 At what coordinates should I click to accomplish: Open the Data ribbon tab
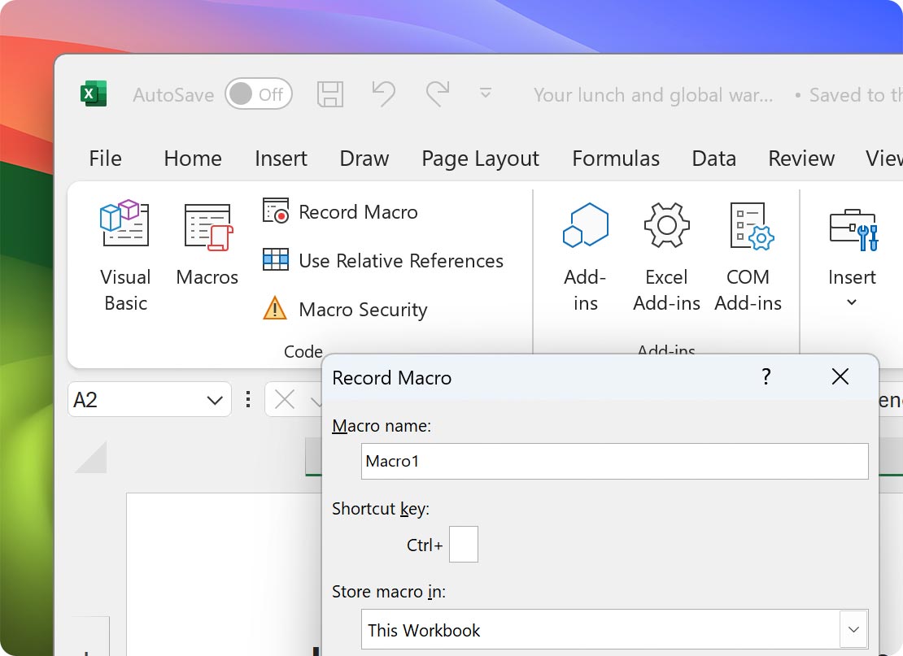tap(713, 159)
